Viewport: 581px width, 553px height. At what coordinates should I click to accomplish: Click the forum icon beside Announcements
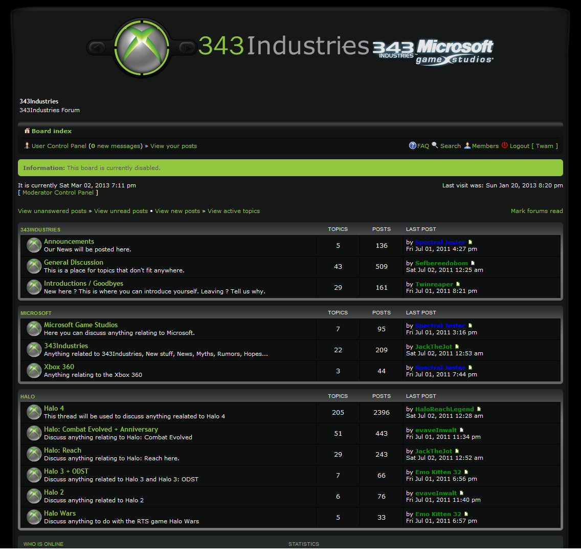(34, 245)
